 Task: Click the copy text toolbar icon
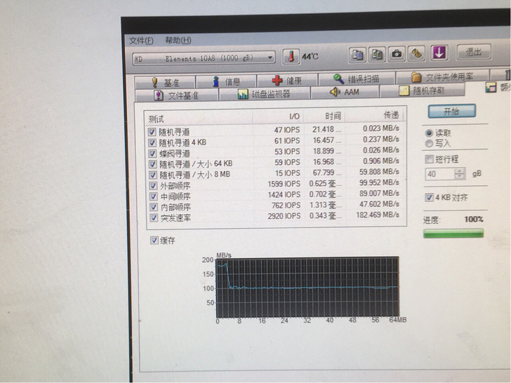pos(357,55)
